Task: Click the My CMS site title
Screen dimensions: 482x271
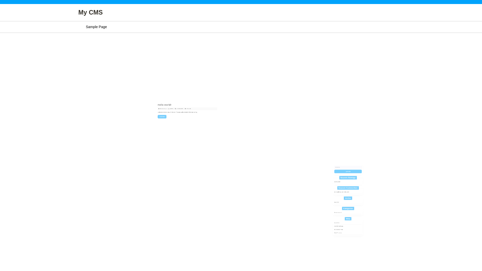Action: pos(90,12)
